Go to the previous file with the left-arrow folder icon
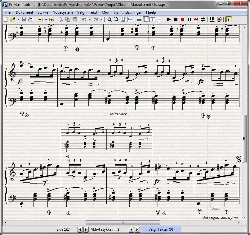This screenshot has height=235, width=250. (x=41, y=20)
